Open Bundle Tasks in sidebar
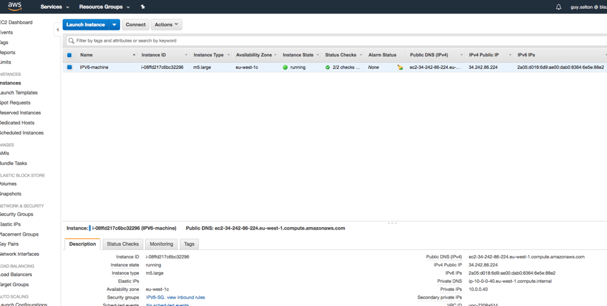This screenshot has height=306, width=607. click(14, 163)
